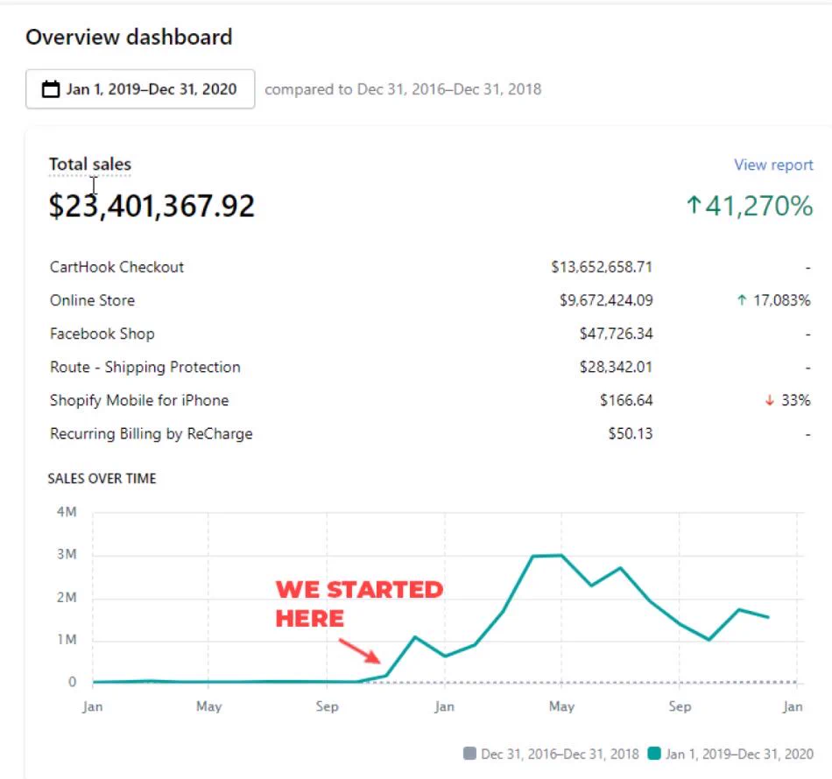The height and width of the screenshot is (779, 832).
Task: Click the $166.64 Shopify Mobile amount
Action: (626, 400)
